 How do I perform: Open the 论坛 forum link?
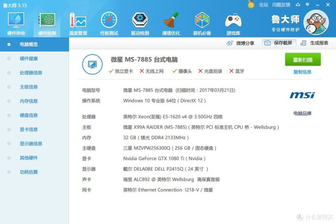click(x=264, y=5)
